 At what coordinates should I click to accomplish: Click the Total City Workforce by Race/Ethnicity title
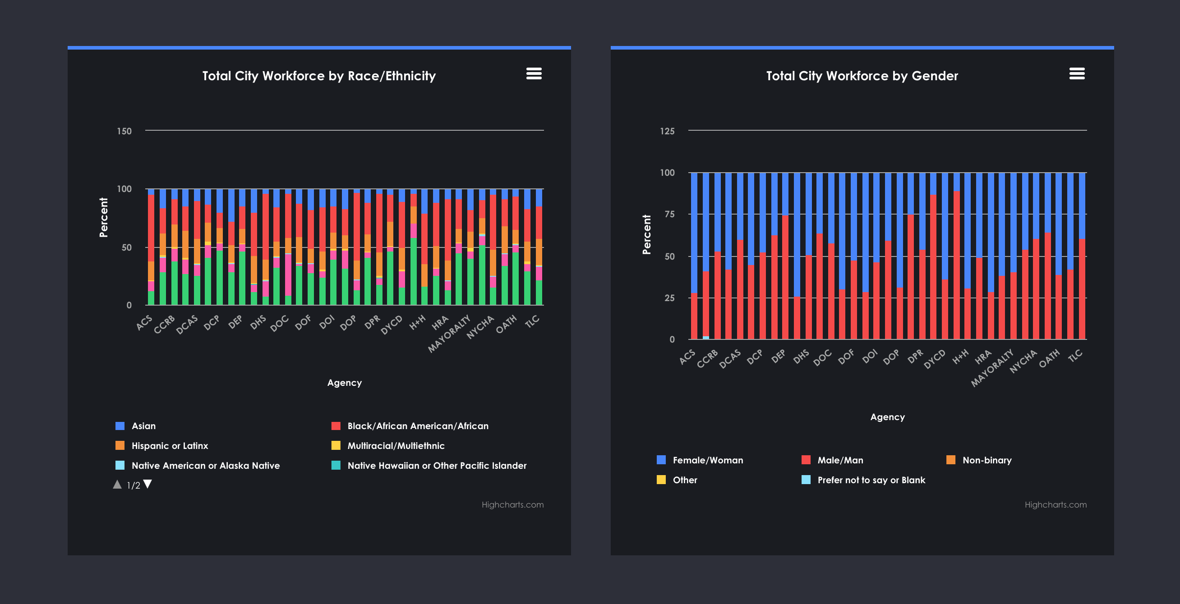(x=319, y=76)
